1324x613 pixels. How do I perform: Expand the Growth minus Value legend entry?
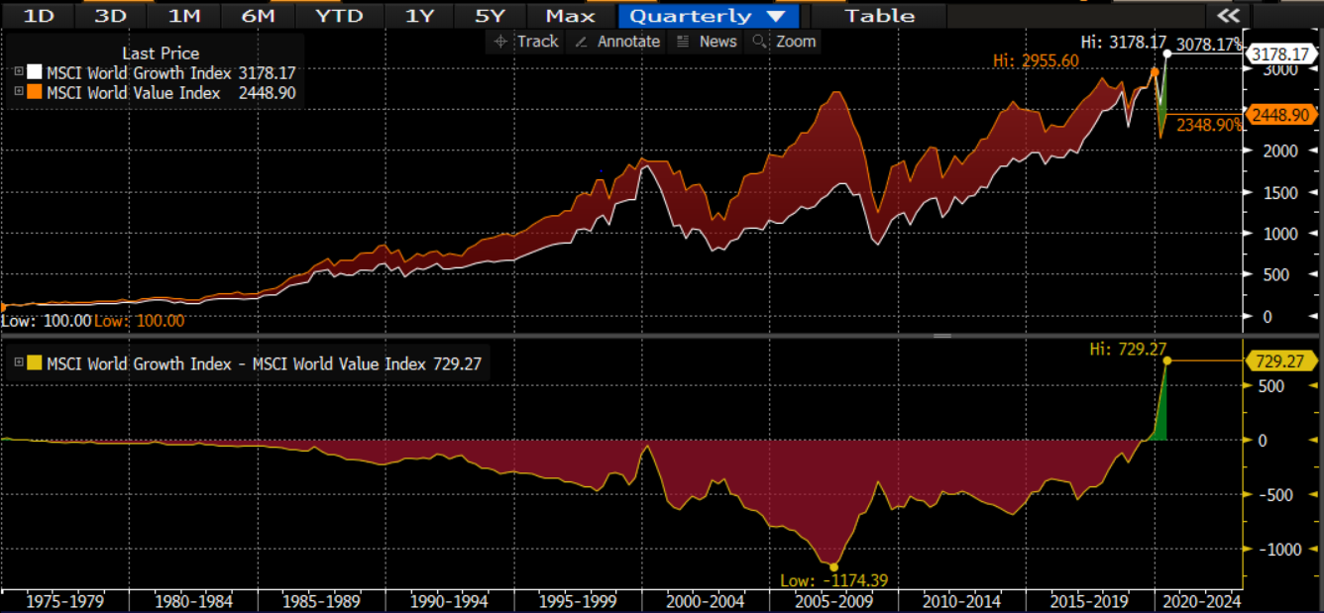pyautogui.click(x=19, y=363)
